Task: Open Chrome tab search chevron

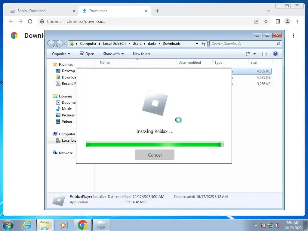Action: click(269, 11)
